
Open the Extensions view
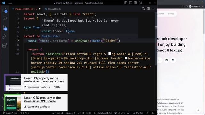click(x=4, y=45)
